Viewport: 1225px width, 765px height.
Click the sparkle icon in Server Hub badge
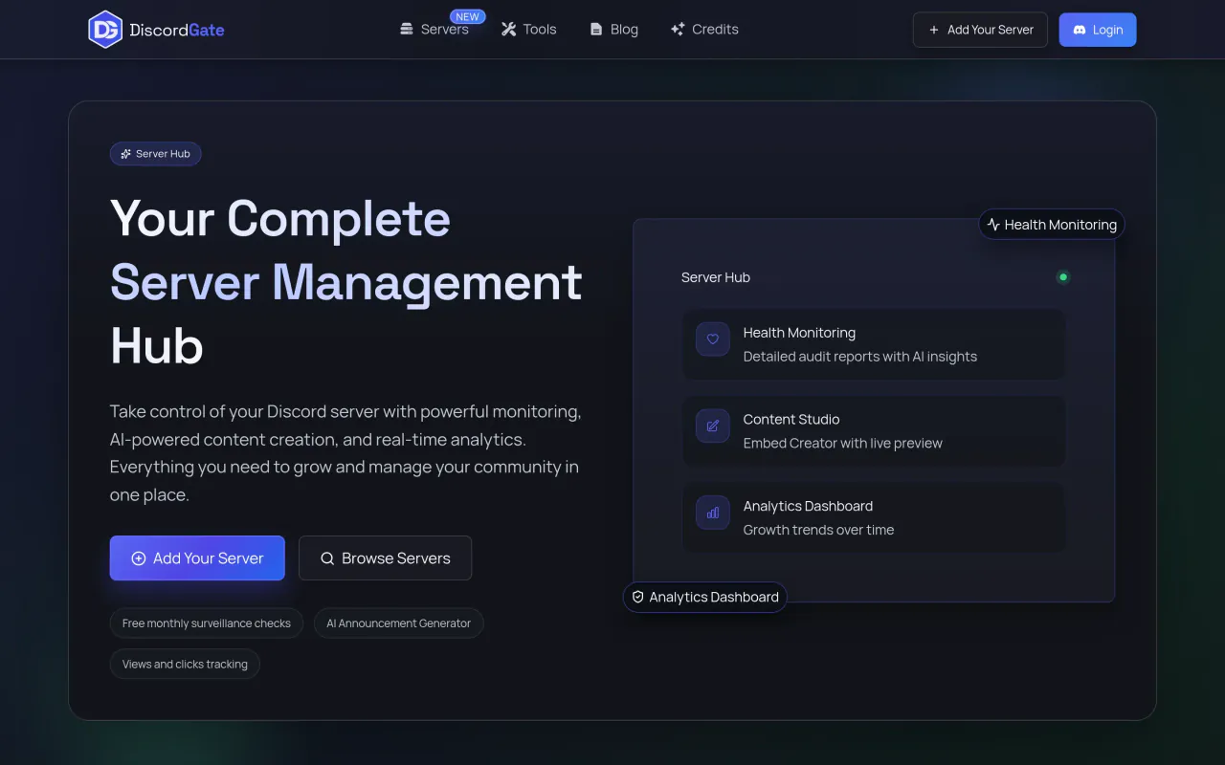pyautogui.click(x=125, y=154)
